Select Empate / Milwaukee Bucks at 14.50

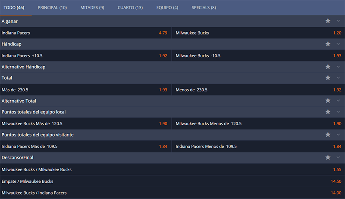pos(172,181)
